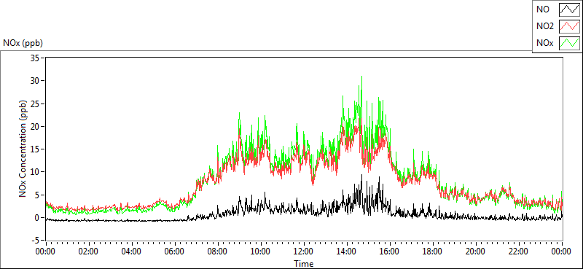Image resolution: width=583 pixels, height=269 pixels.
Task: Click the 16:00 time axis label
Action: [390, 252]
